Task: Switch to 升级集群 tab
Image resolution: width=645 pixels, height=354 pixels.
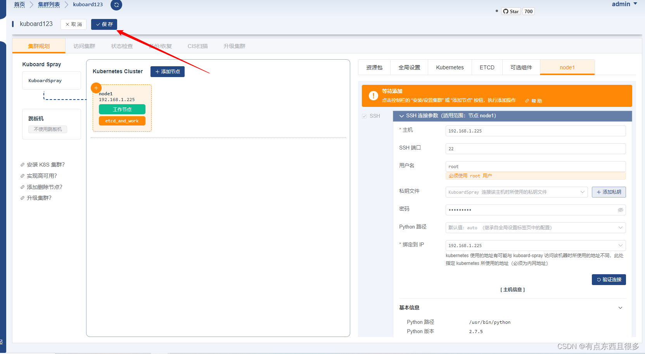Action: coord(234,46)
